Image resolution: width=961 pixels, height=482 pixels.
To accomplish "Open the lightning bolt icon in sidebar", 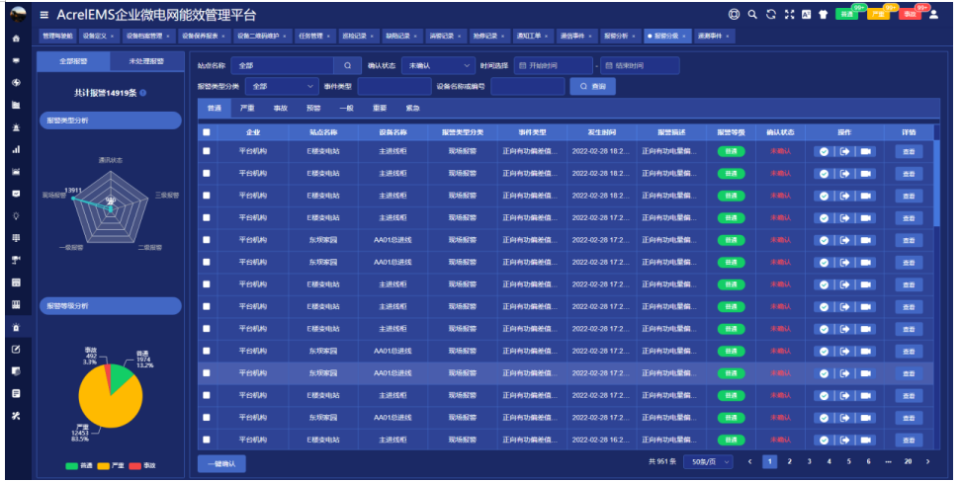I will click(x=16, y=83).
